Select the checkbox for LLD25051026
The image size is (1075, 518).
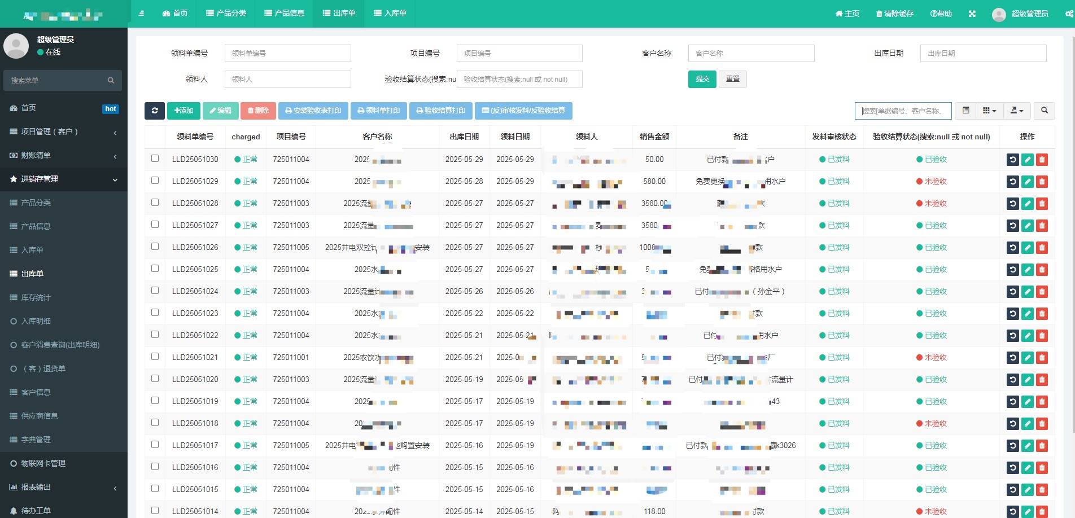click(155, 247)
